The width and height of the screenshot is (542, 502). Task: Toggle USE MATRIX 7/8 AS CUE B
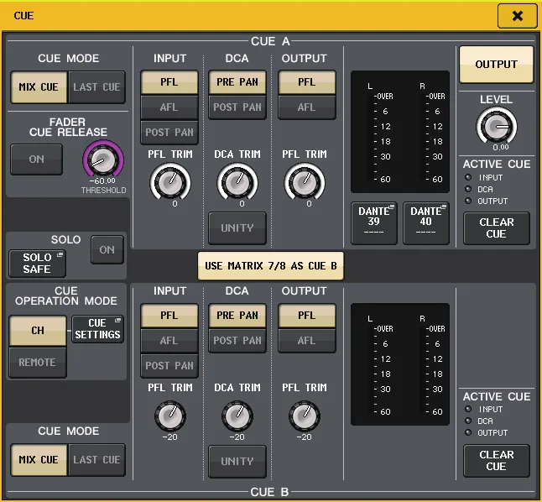pos(271,266)
